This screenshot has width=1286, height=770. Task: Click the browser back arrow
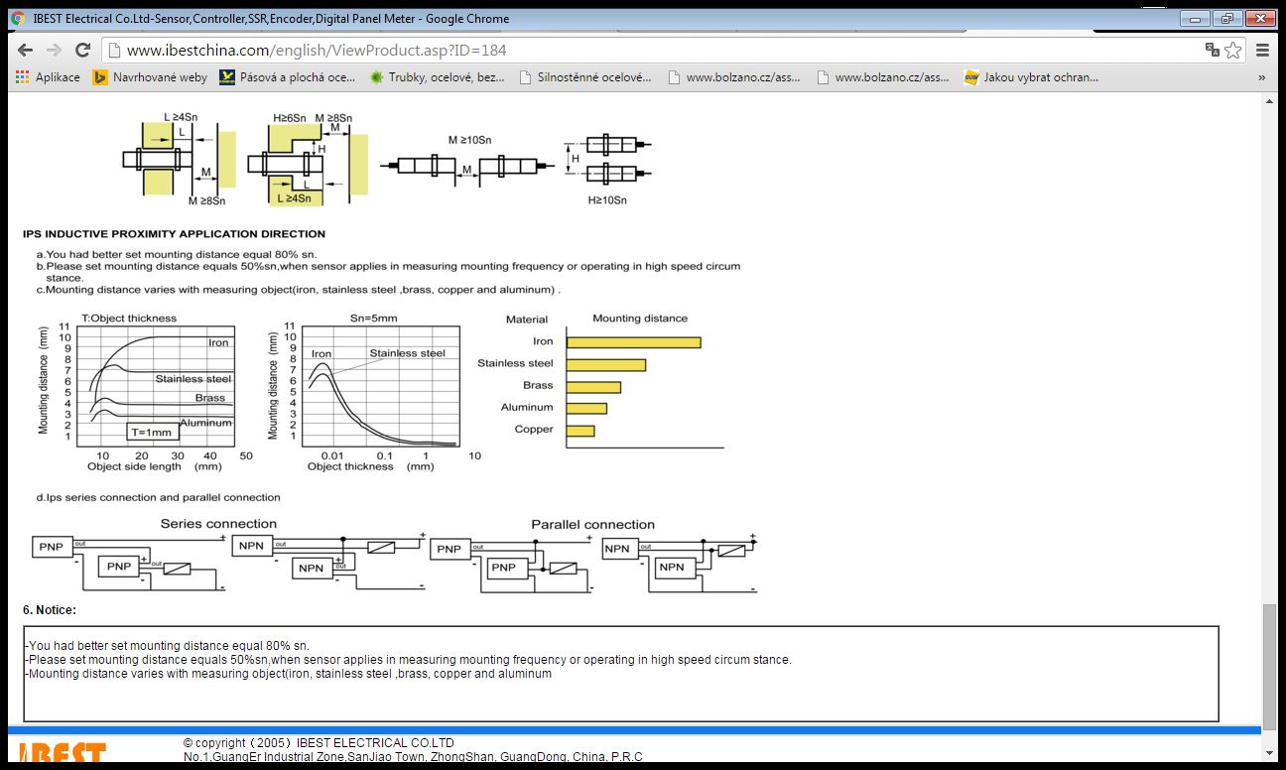tap(25, 50)
